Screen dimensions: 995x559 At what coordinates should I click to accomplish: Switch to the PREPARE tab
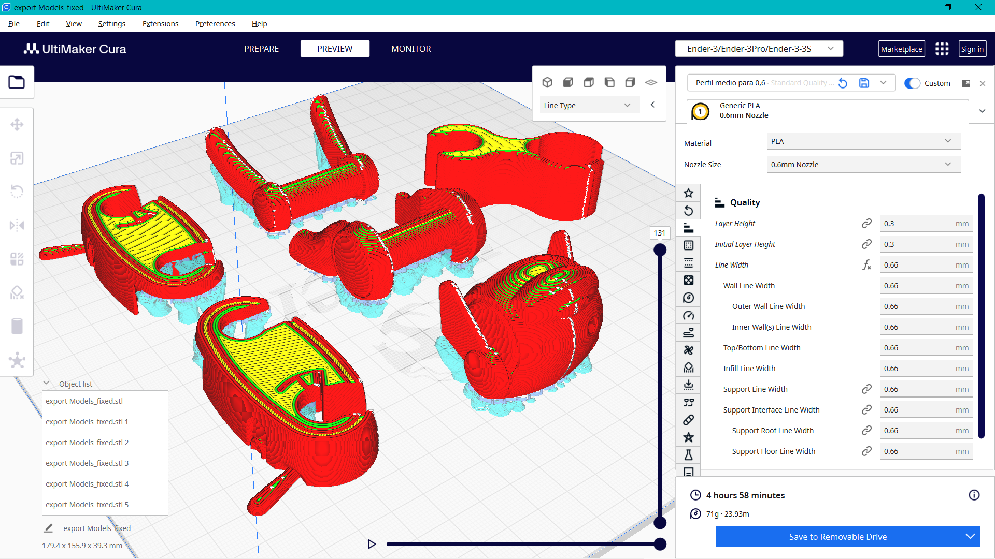[x=261, y=48]
